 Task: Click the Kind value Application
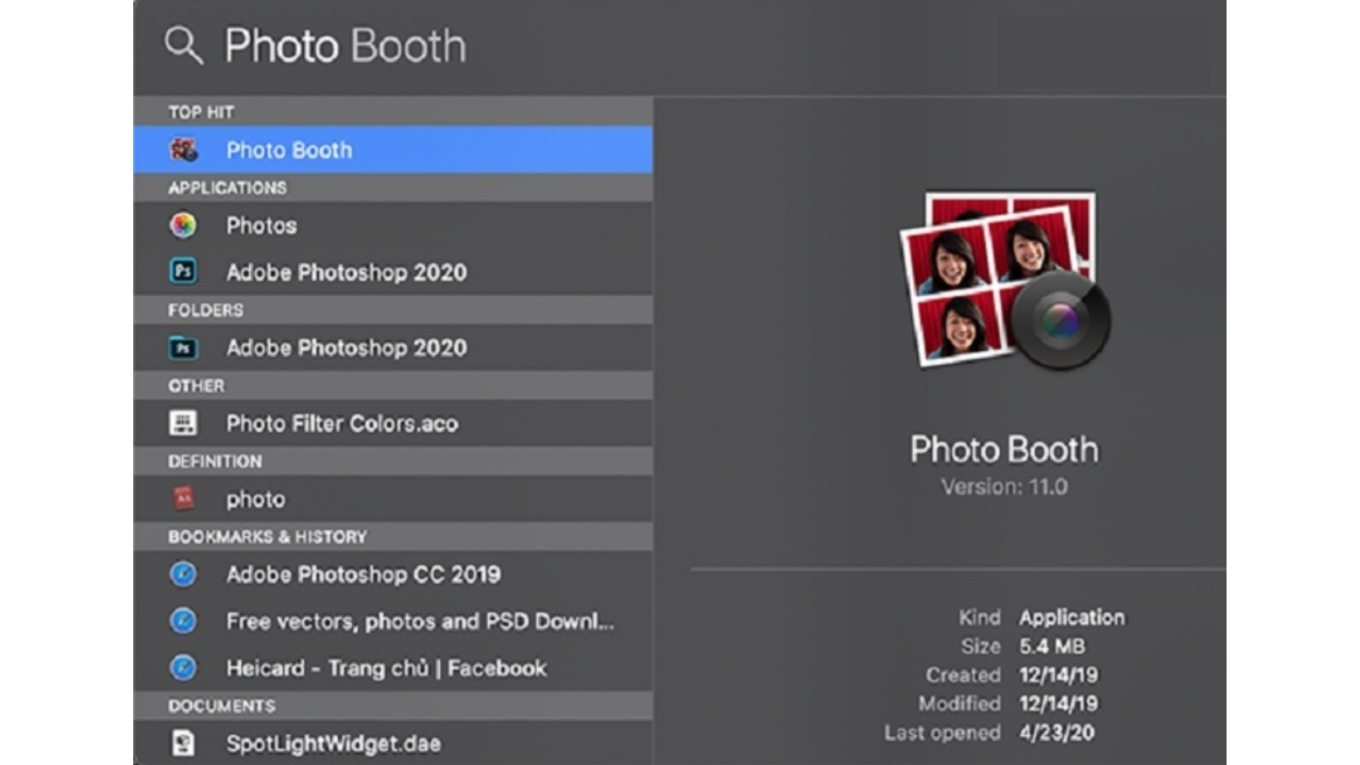pyautogui.click(x=1072, y=618)
